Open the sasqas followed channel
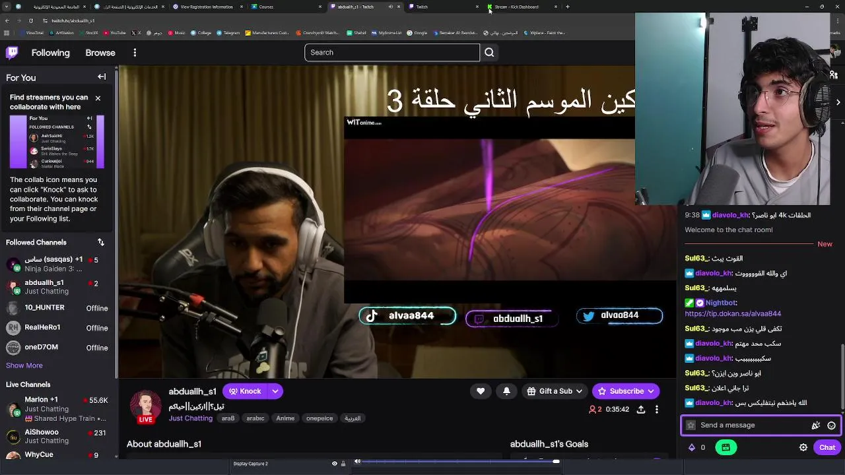 pos(57,264)
